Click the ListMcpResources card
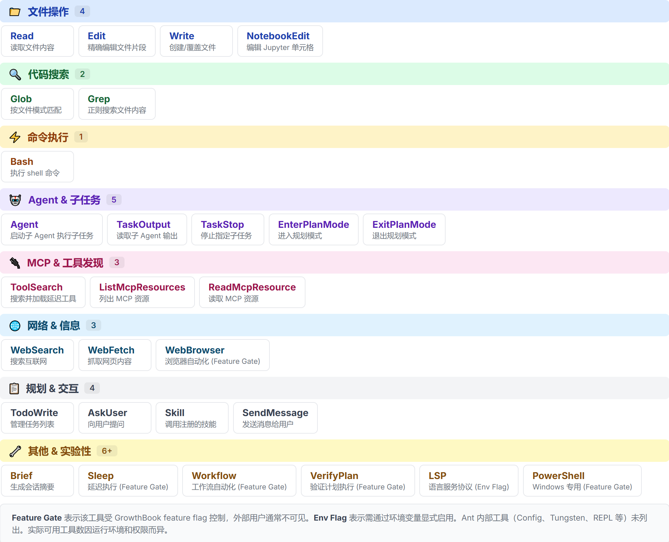 coord(142,292)
